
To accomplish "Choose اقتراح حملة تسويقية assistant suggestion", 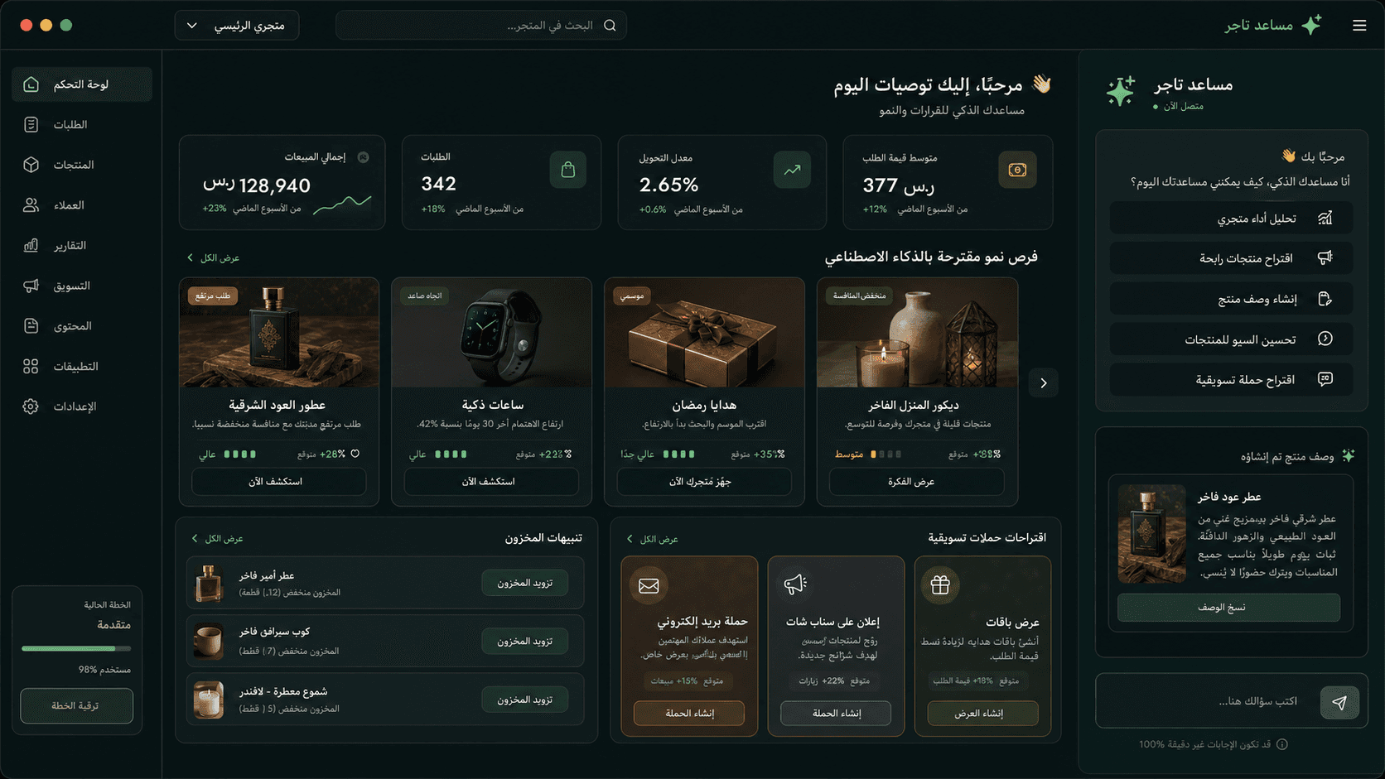I will click(x=1231, y=380).
